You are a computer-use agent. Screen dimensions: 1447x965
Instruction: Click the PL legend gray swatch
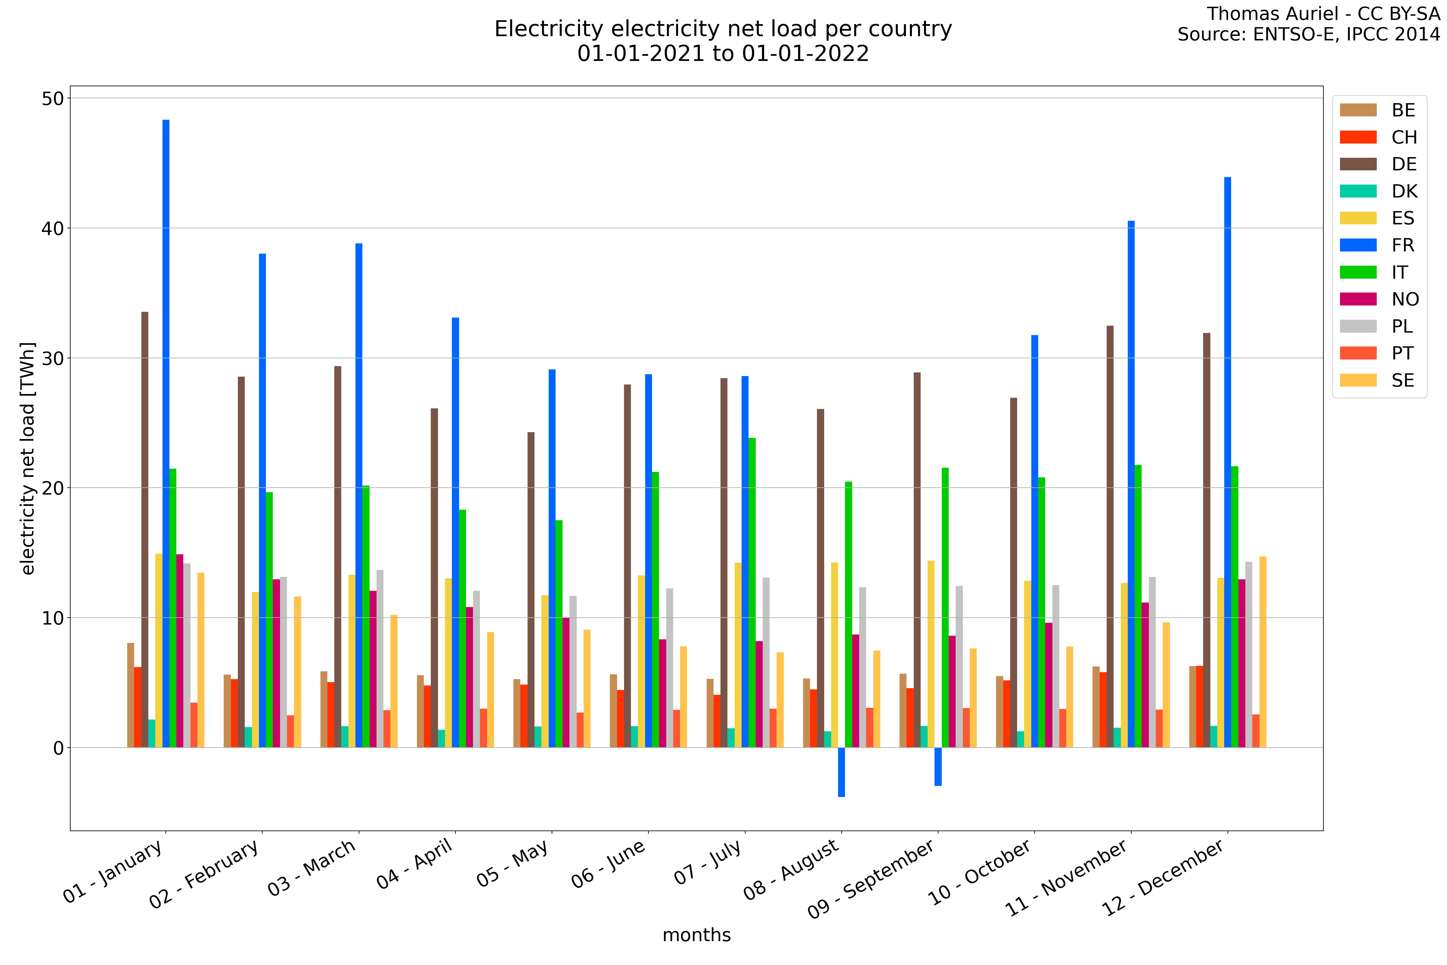click(1358, 327)
